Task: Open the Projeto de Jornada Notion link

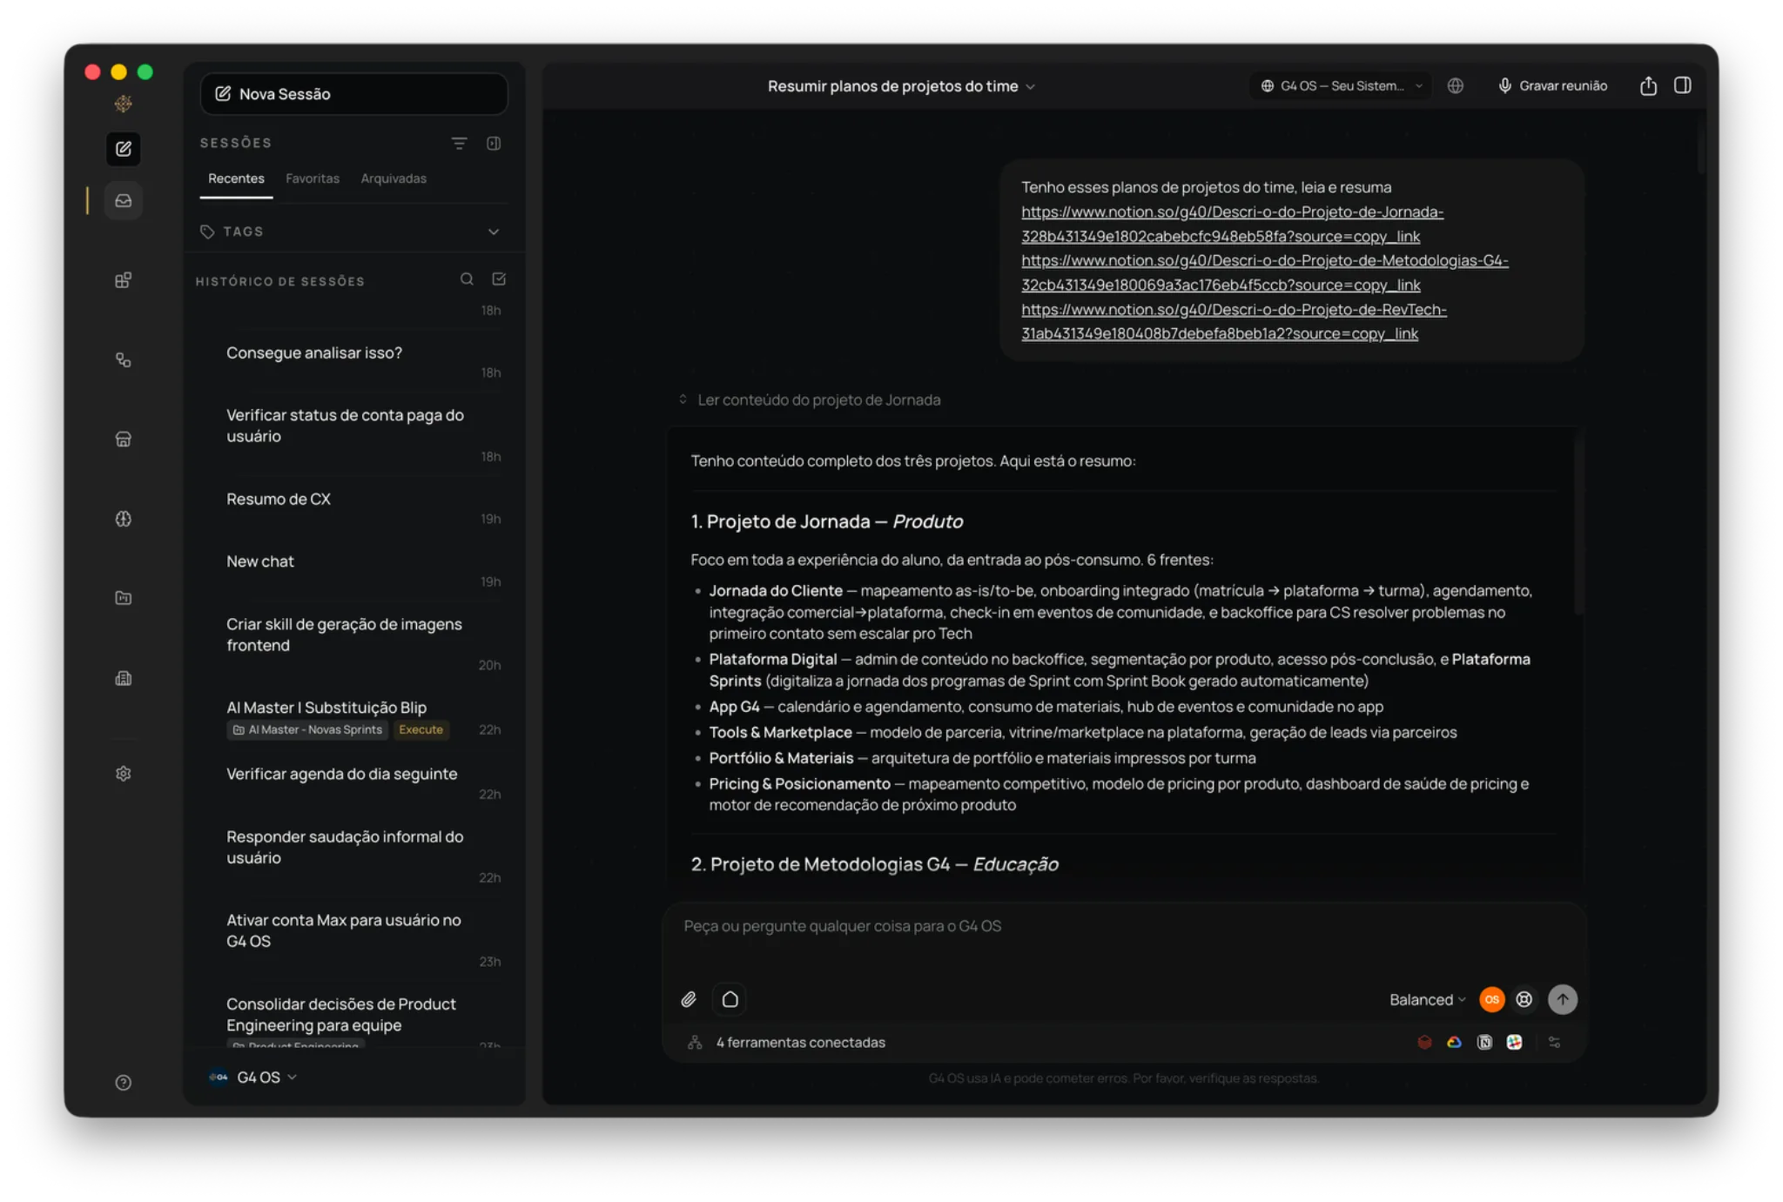Action: [1232, 224]
